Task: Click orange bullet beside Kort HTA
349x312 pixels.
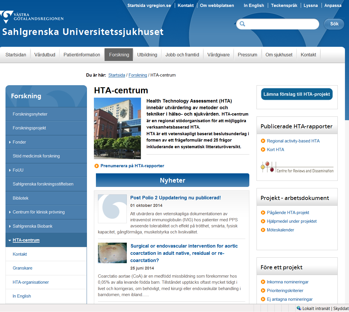Action: 263,150
